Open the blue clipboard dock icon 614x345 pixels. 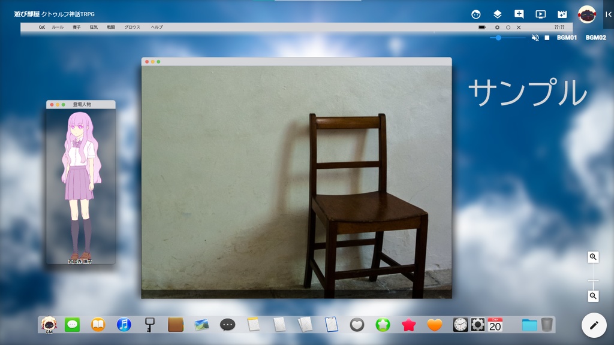tap(331, 325)
